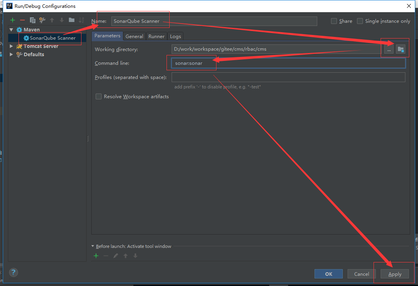Click the Name input field

214,21
